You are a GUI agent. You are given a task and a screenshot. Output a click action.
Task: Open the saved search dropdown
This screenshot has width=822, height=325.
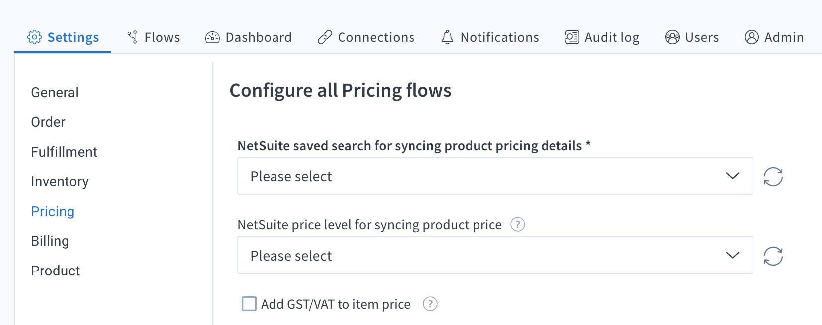(495, 176)
